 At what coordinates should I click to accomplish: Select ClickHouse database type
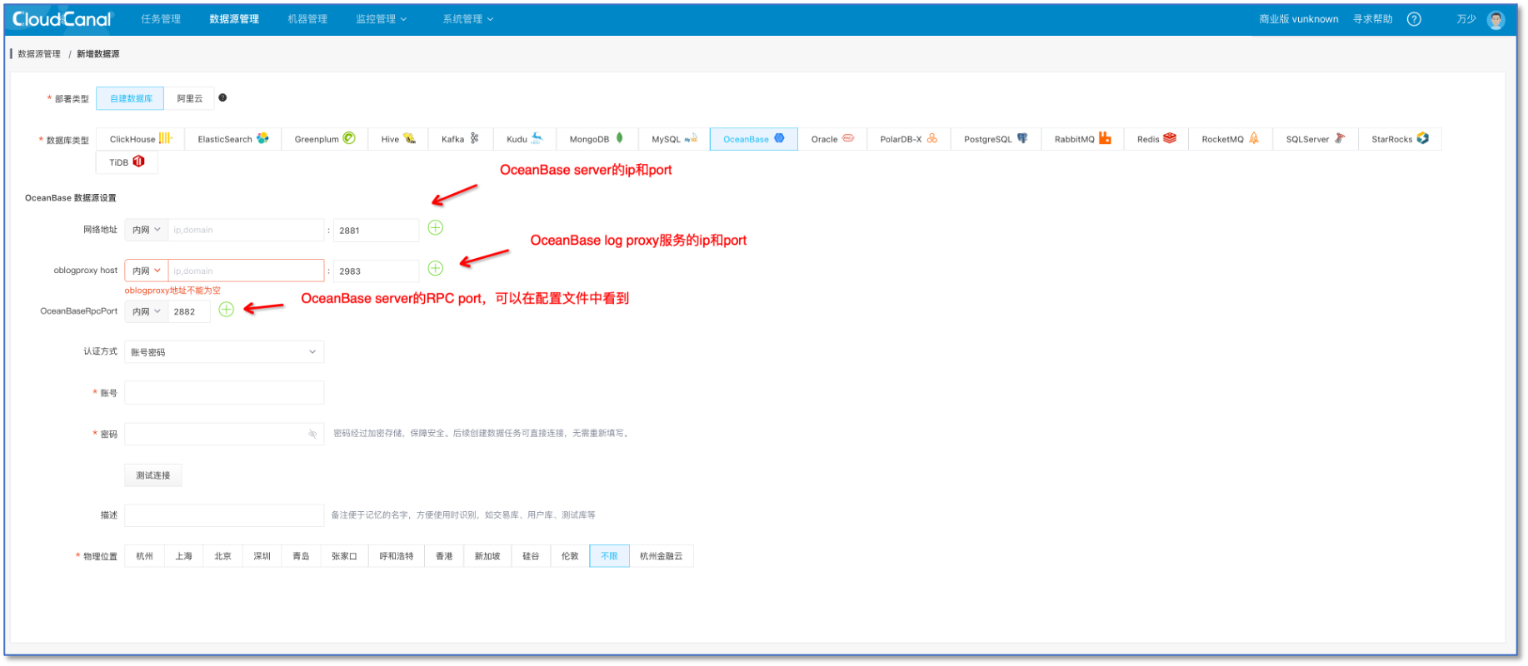pyautogui.click(x=141, y=139)
